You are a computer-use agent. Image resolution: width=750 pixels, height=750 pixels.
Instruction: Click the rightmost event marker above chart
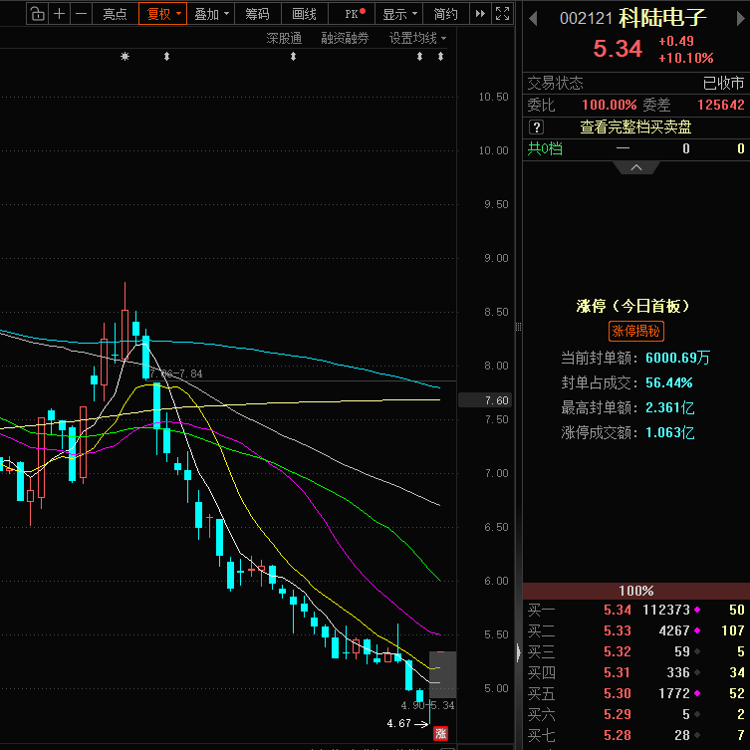(440, 57)
